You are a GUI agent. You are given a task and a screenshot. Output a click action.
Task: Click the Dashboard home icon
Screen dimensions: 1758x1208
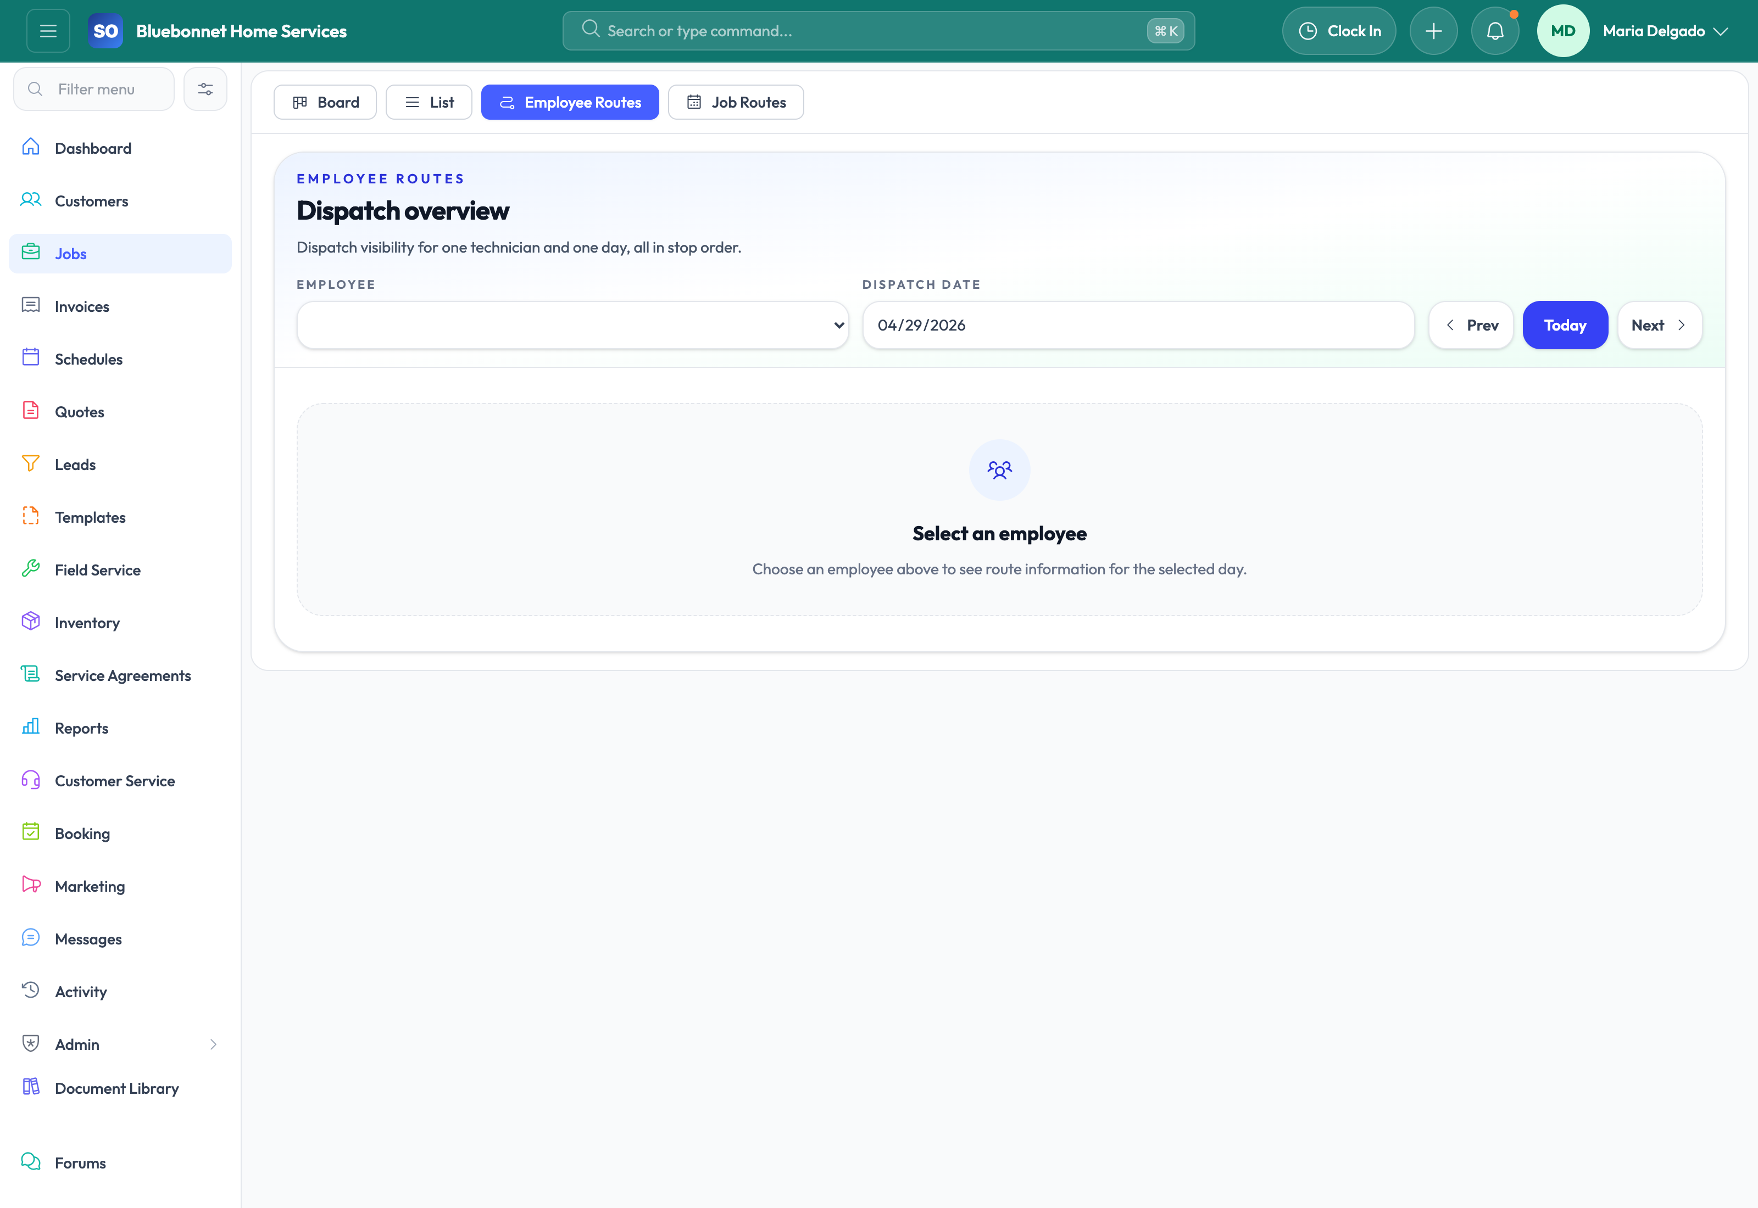[31, 148]
